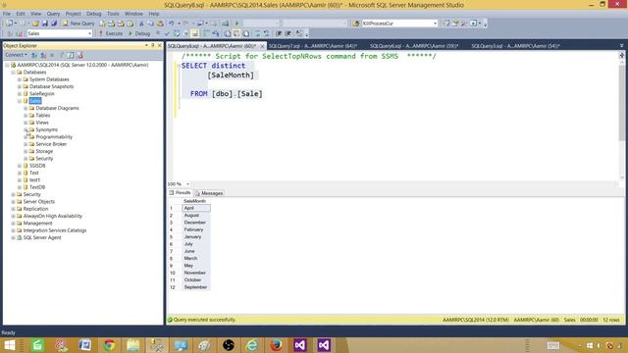628x353 pixels.
Task: Click the Decrease Indent icon
Action: pos(279,33)
